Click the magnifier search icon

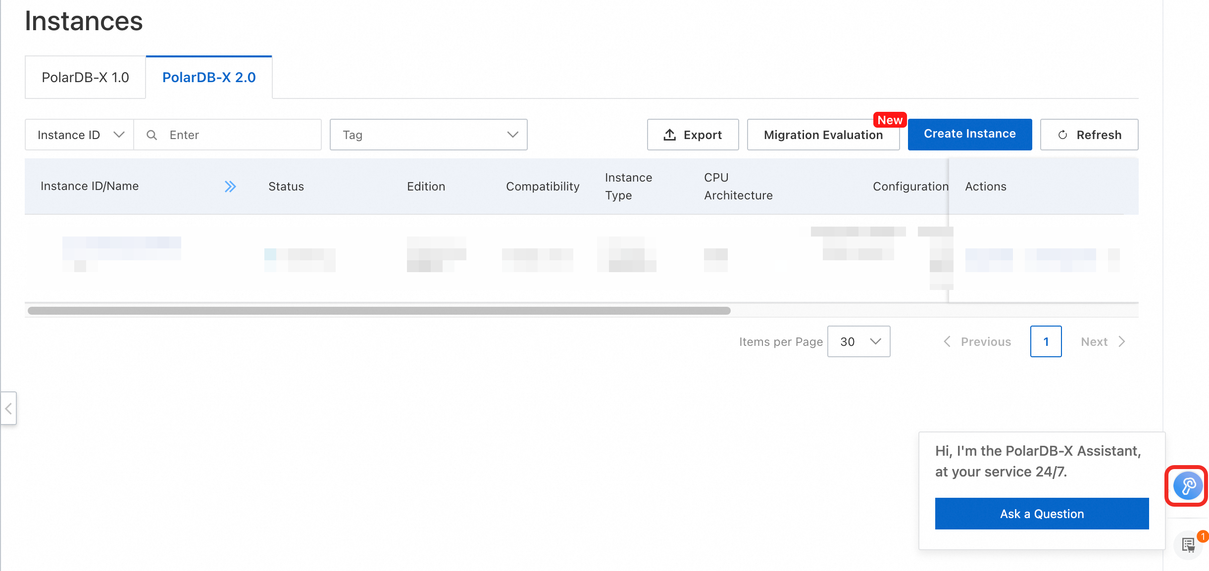coord(152,135)
